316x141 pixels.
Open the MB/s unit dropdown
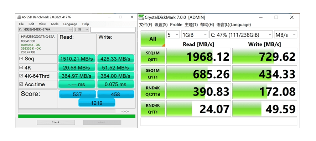coord(285,35)
